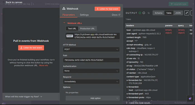
Task: Click the x-forwarded-port 443 row
Action: 137,94
